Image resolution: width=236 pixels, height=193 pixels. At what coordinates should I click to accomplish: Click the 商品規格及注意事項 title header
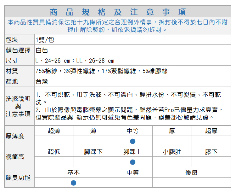pos(118,12)
